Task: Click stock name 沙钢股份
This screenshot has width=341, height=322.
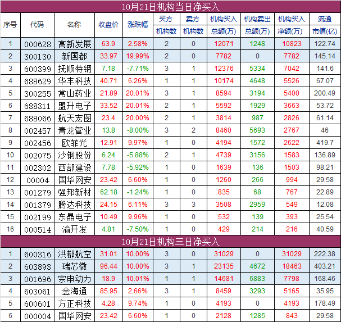Action: coord(74,156)
